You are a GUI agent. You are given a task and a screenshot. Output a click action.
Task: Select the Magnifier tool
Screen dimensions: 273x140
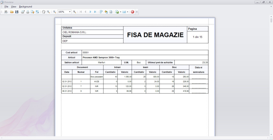[x=48, y=12]
